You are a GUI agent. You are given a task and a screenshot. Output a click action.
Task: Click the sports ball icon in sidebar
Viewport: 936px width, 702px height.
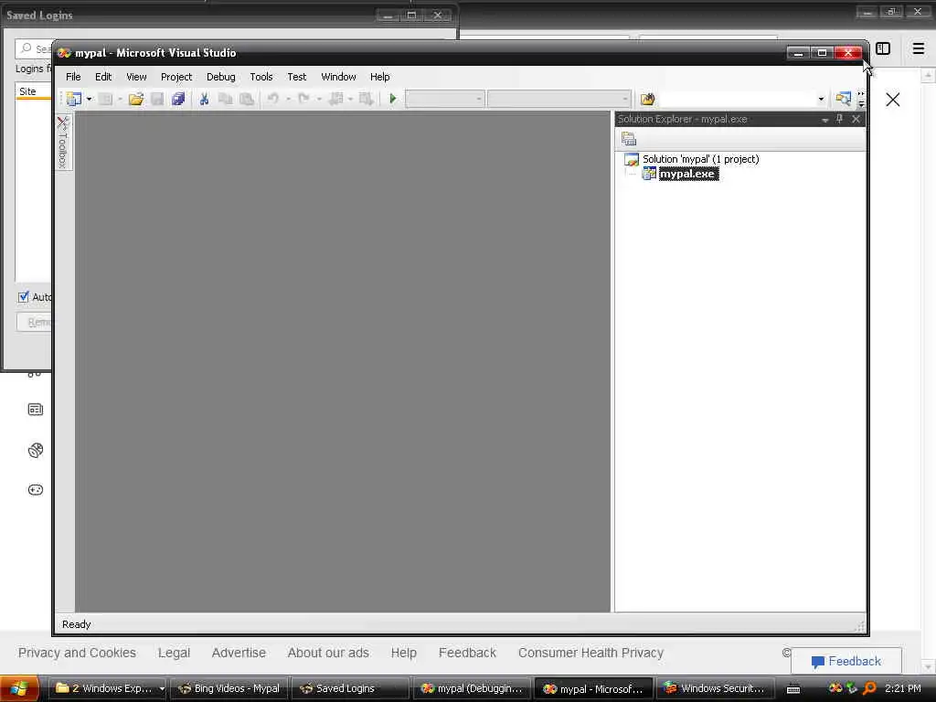pos(36,450)
